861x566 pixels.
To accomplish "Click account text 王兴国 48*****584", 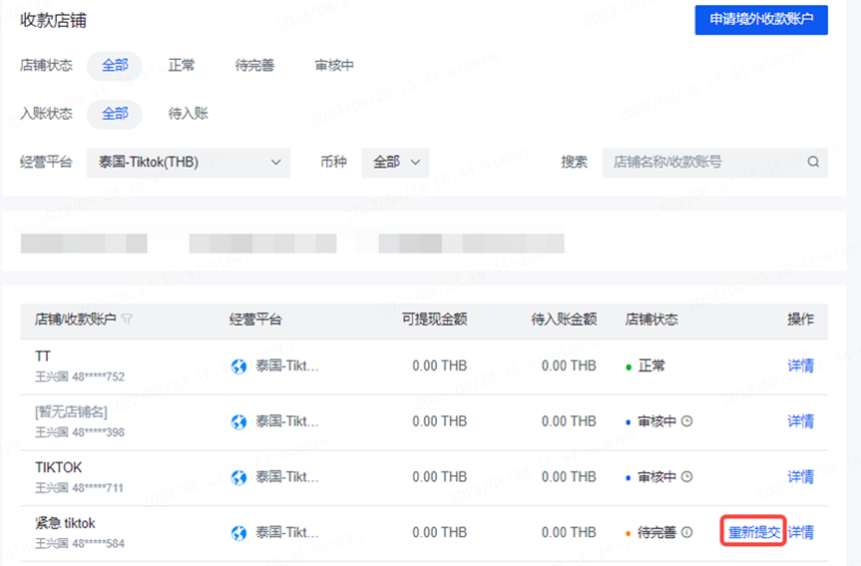I will pyautogui.click(x=80, y=543).
